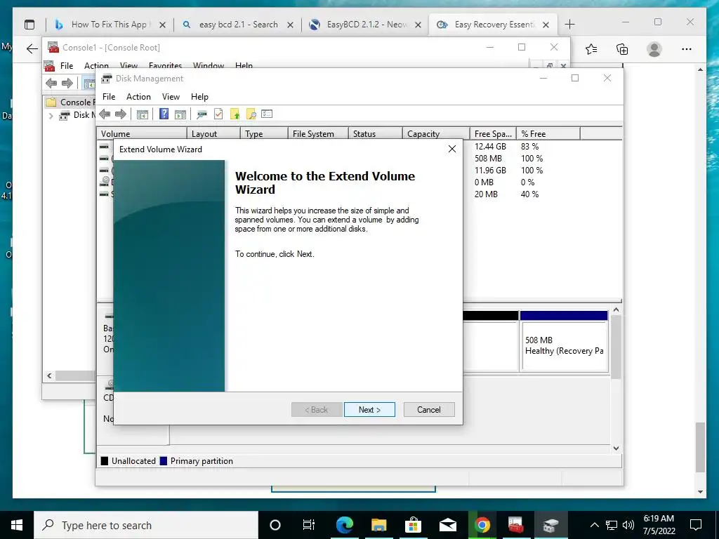719x539 pixels.
Task: Click the browser Back arrow
Action: tap(32, 49)
